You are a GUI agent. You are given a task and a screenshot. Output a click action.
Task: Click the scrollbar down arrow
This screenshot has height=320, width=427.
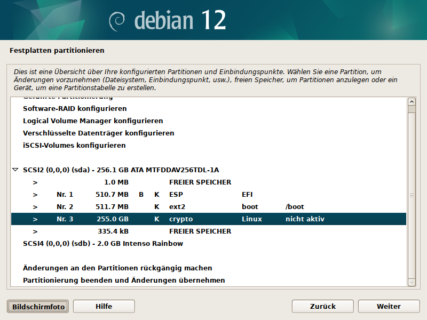[x=412, y=282]
